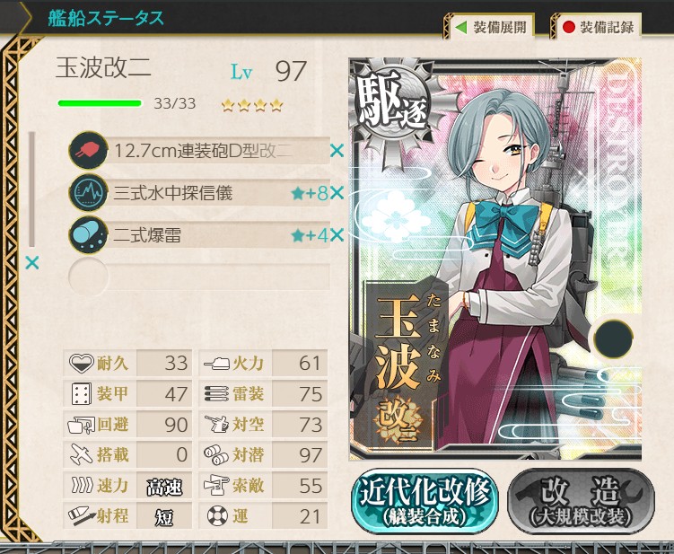Click the life ring icon beside 運
674x554 pixels.
point(217,515)
